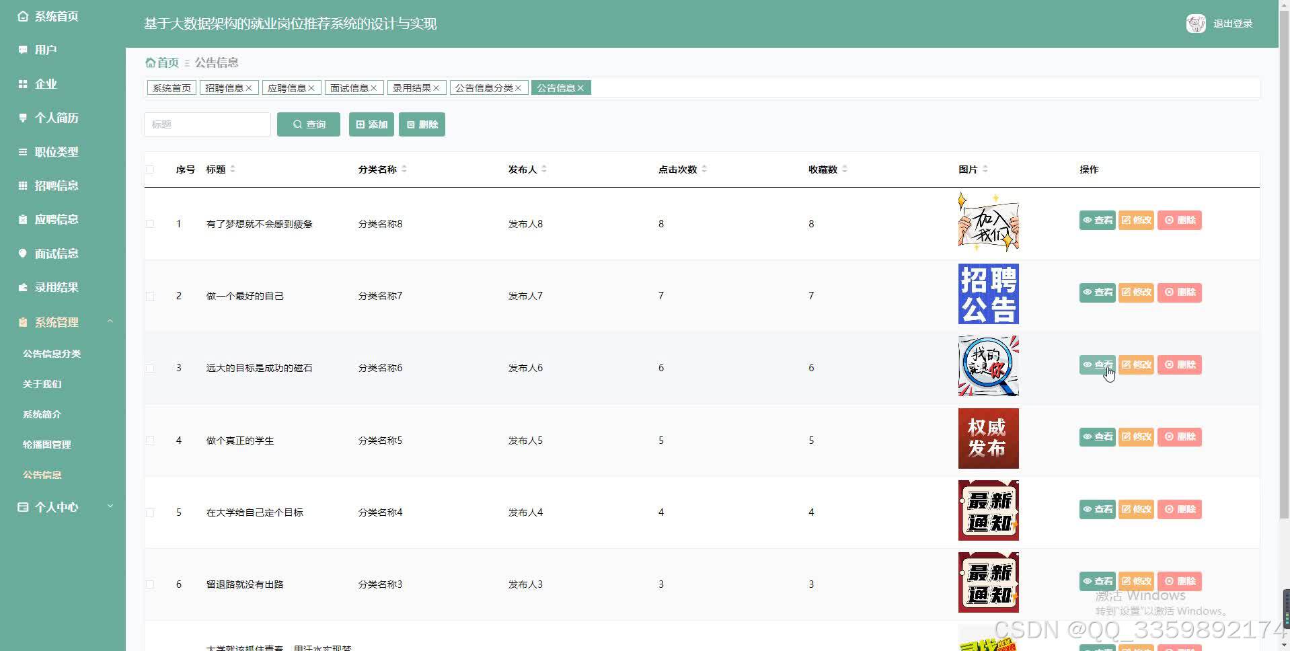The height and width of the screenshot is (651, 1290).
Task: Check the row 1 checkbox
Action: pyautogui.click(x=150, y=224)
